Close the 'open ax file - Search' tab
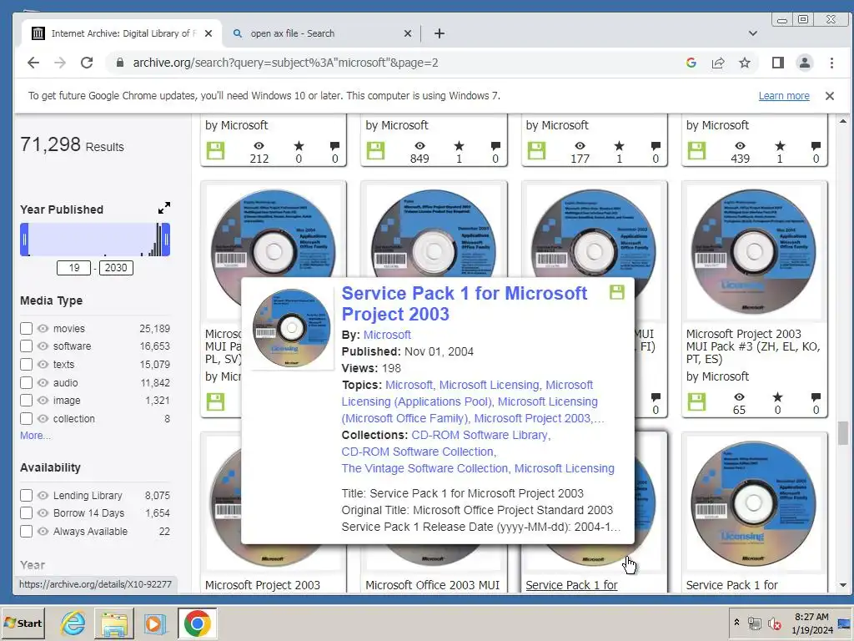Image resolution: width=854 pixels, height=641 pixels. pos(407,33)
